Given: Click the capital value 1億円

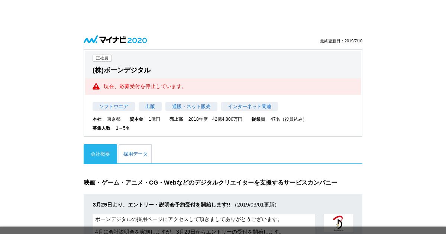Looking at the screenshot, I should click(x=155, y=119).
